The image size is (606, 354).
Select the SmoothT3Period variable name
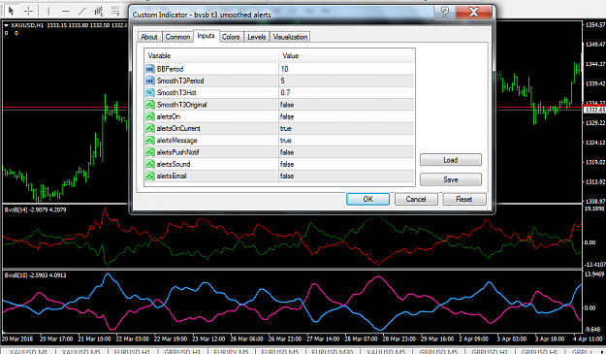click(x=180, y=80)
